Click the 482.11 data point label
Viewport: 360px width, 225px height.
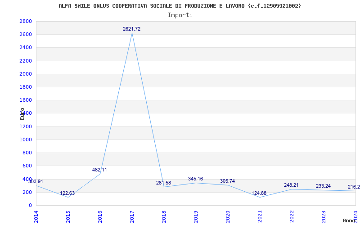(x=99, y=170)
